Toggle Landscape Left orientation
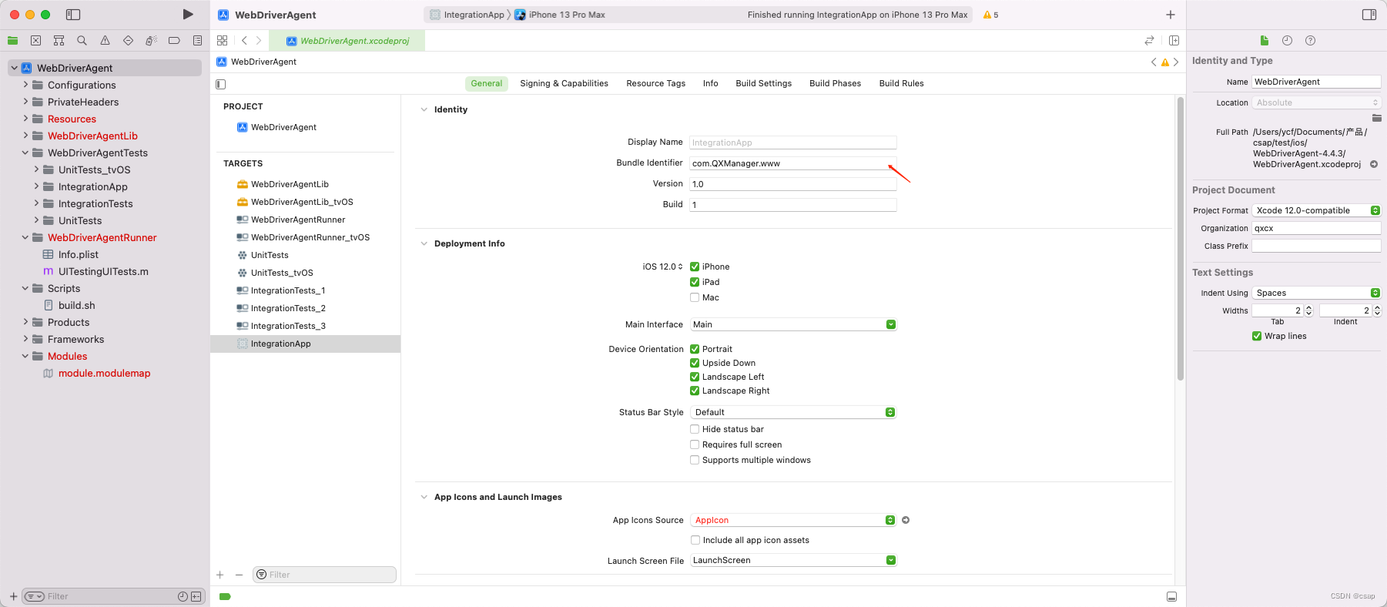 pyautogui.click(x=695, y=377)
